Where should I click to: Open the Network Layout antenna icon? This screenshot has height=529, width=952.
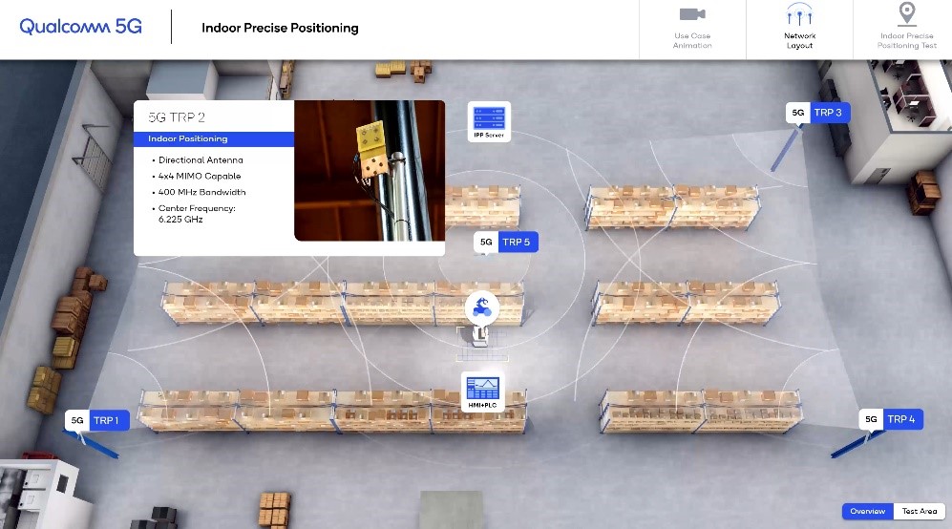[799, 15]
